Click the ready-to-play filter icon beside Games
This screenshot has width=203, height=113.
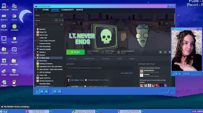point(63,20)
